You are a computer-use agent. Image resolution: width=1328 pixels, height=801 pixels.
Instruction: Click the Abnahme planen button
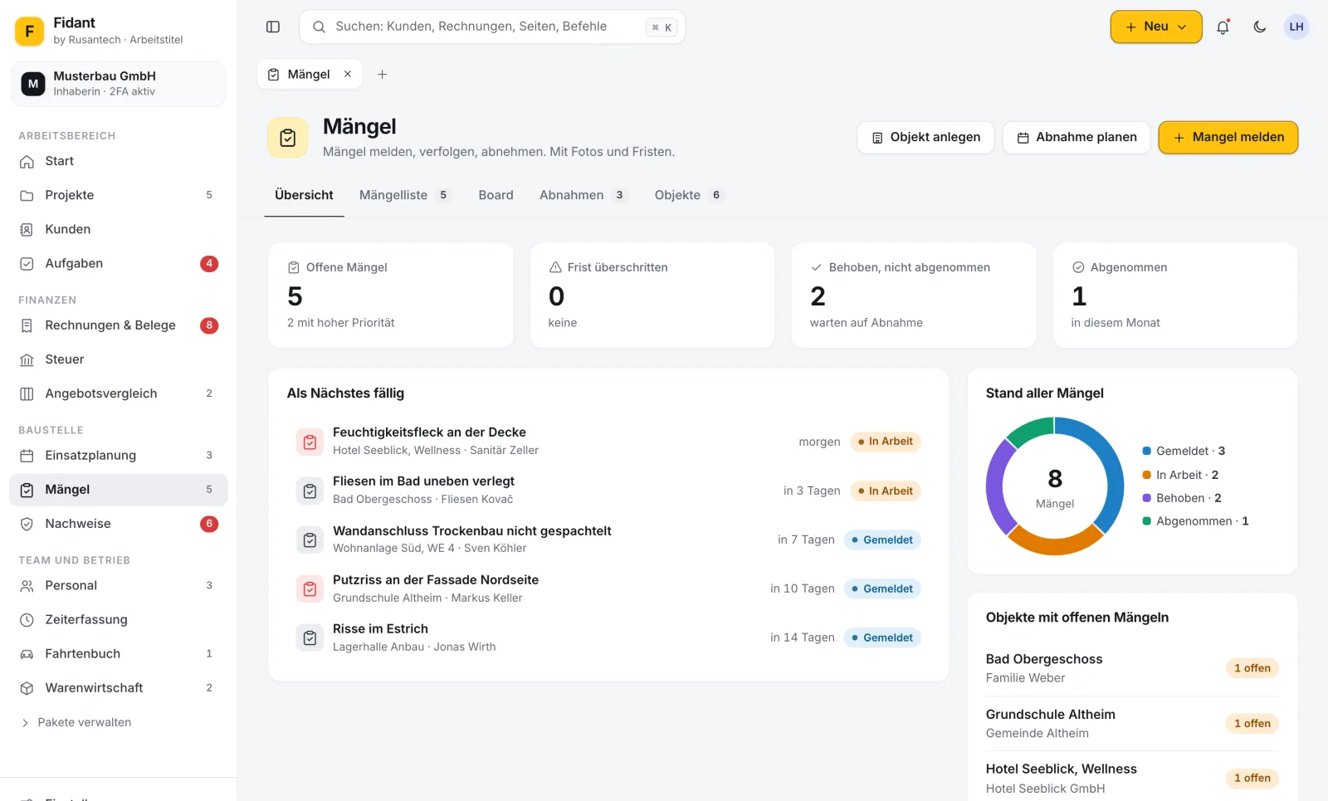tap(1077, 137)
